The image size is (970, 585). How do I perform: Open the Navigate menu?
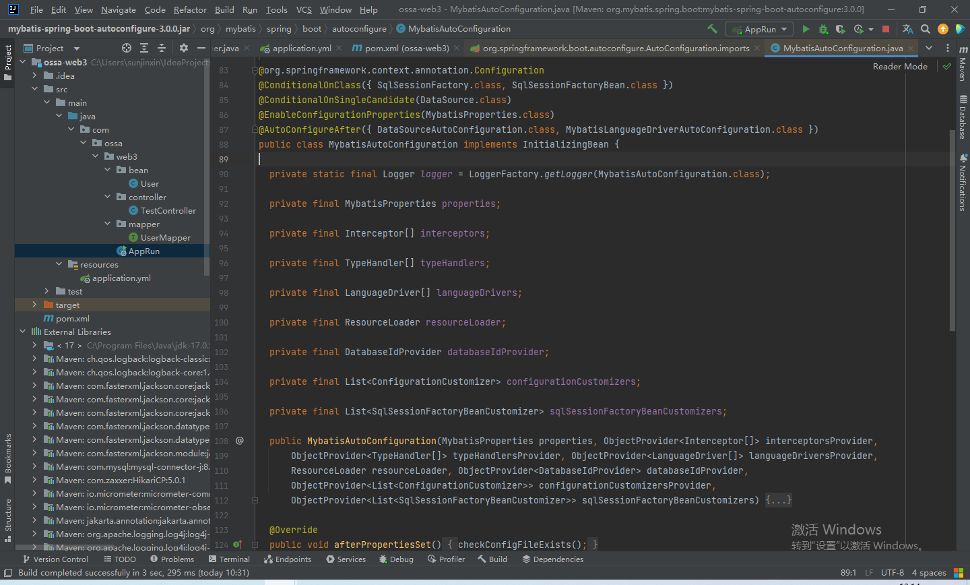118,9
